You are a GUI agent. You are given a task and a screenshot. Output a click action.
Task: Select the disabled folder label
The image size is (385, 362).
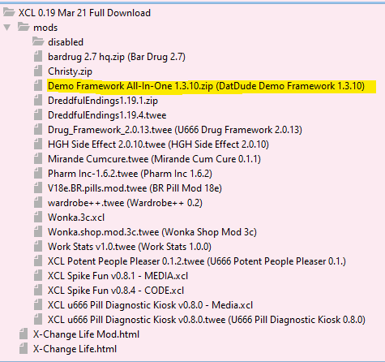coord(66,42)
